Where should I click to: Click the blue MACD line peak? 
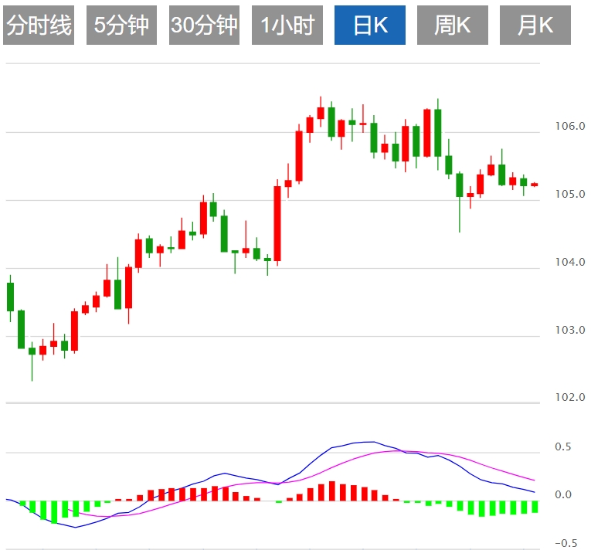(372, 441)
